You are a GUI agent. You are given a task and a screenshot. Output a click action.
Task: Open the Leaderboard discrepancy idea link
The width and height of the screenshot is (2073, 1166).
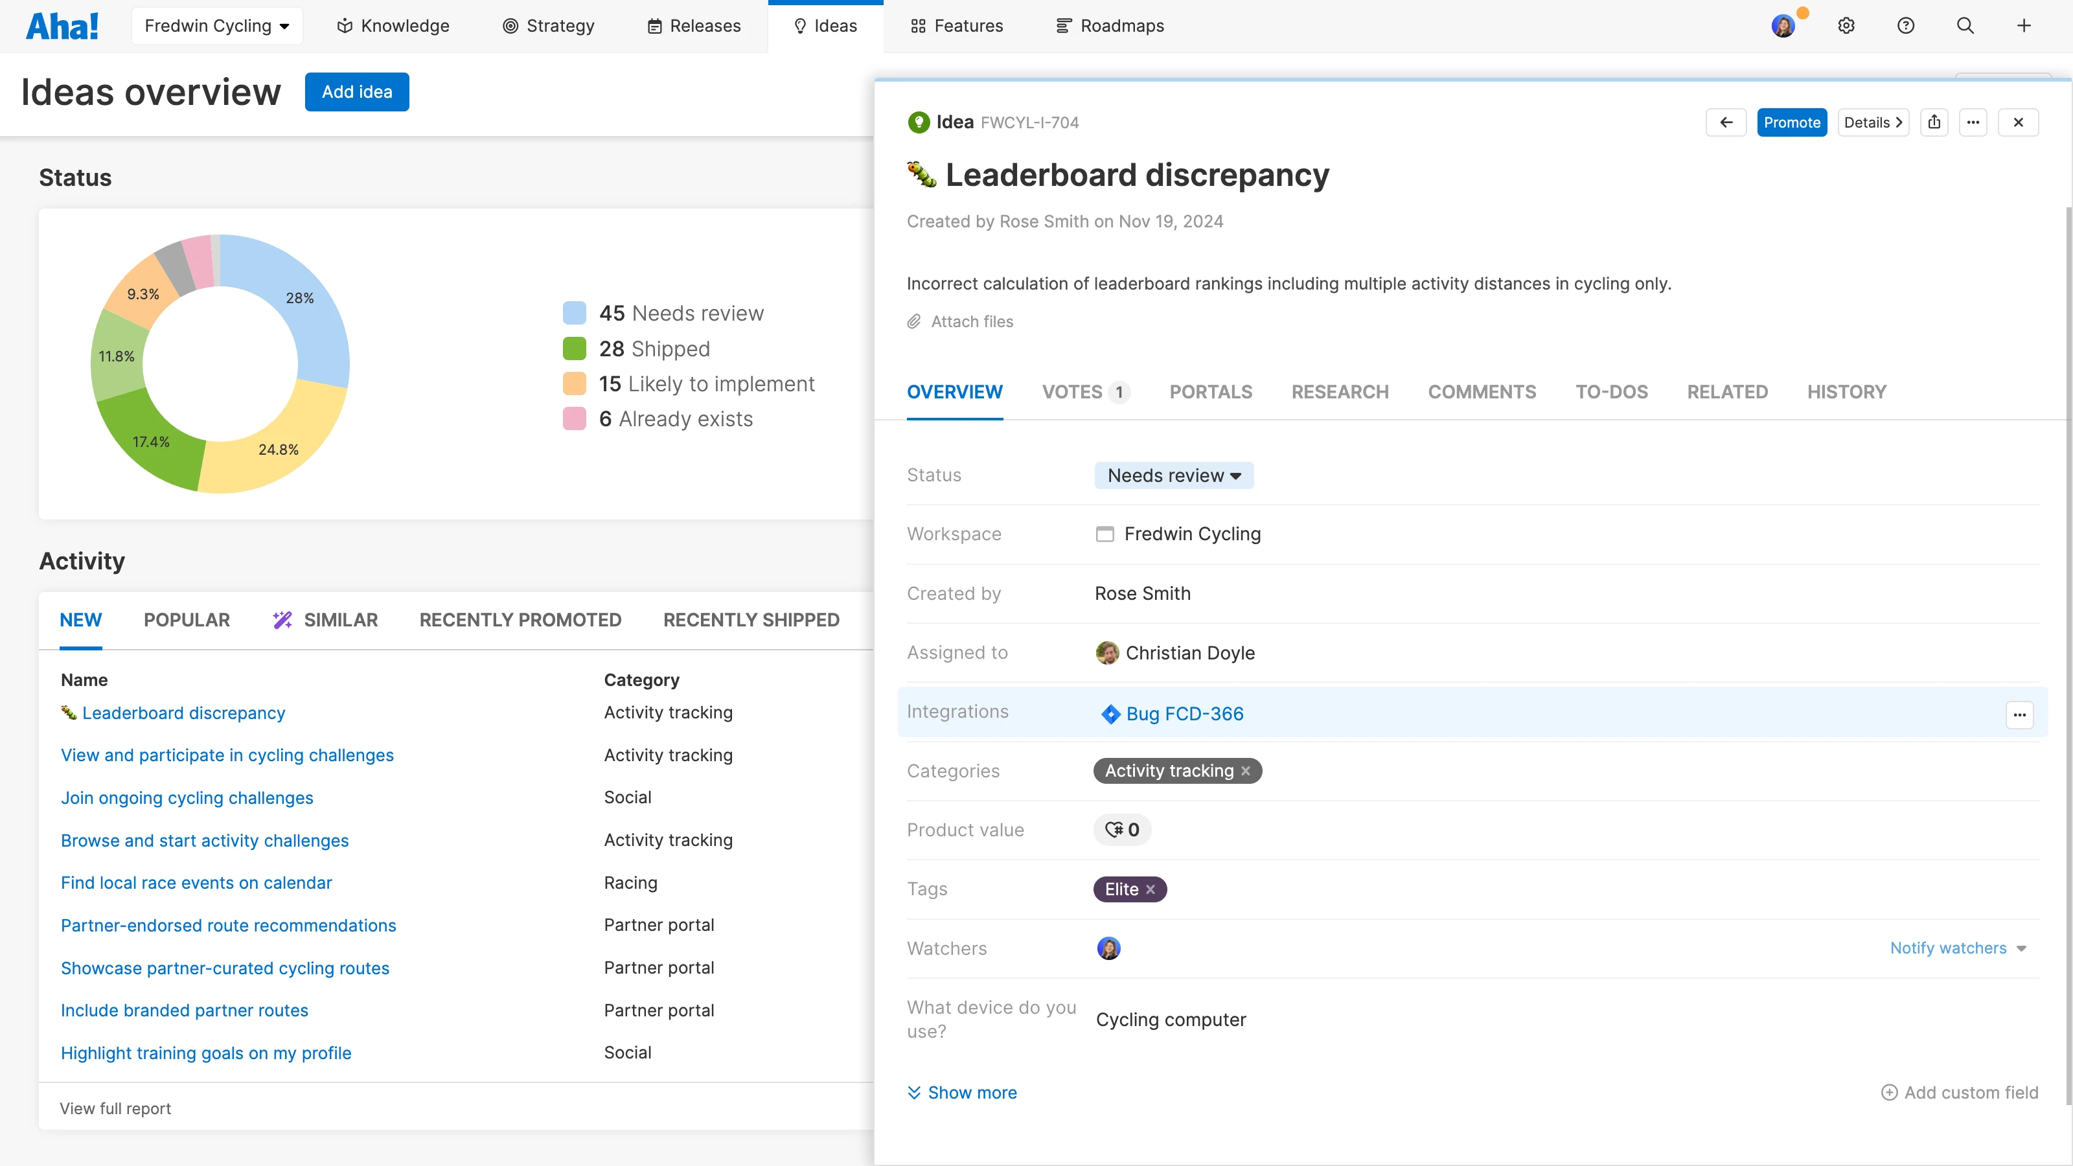point(183,713)
